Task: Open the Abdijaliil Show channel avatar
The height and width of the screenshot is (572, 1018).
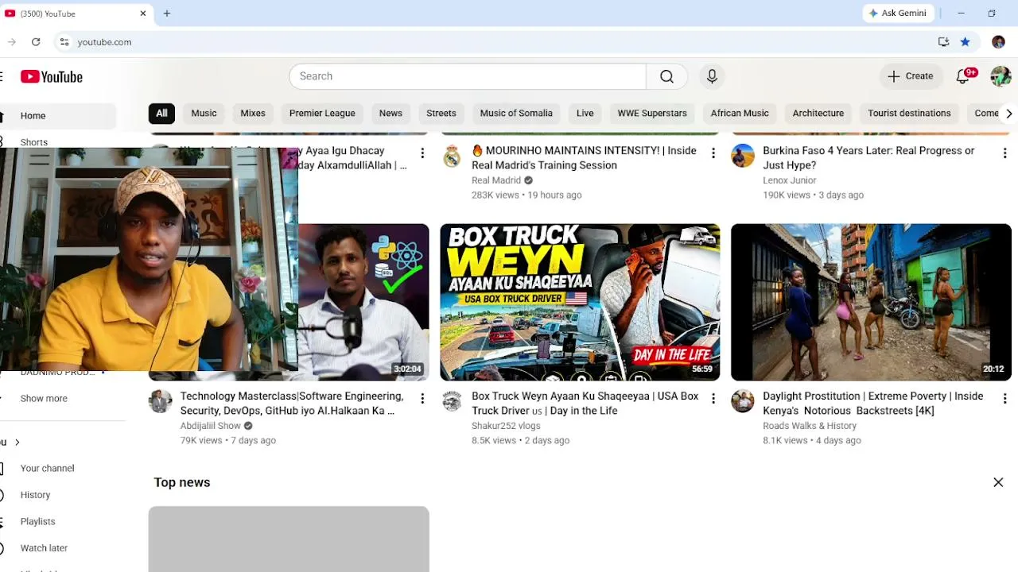Action: pyautogui.click(x=160, y=401)
